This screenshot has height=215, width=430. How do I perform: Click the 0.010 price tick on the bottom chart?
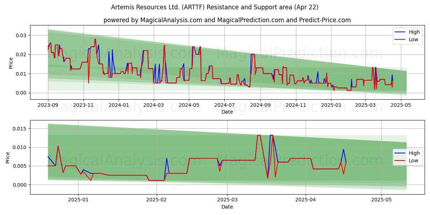click(x=20, y=147)
